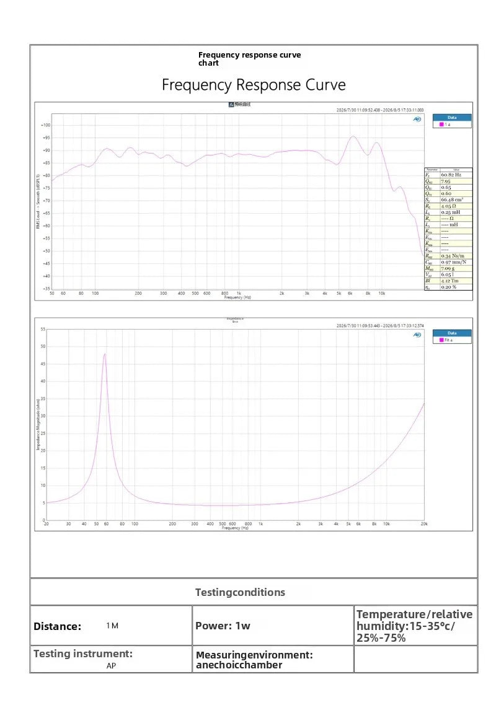Click the 'Impedance Magnitude (ohm)' vertical axis label
496x726 pixels.
tap(38, 424)
